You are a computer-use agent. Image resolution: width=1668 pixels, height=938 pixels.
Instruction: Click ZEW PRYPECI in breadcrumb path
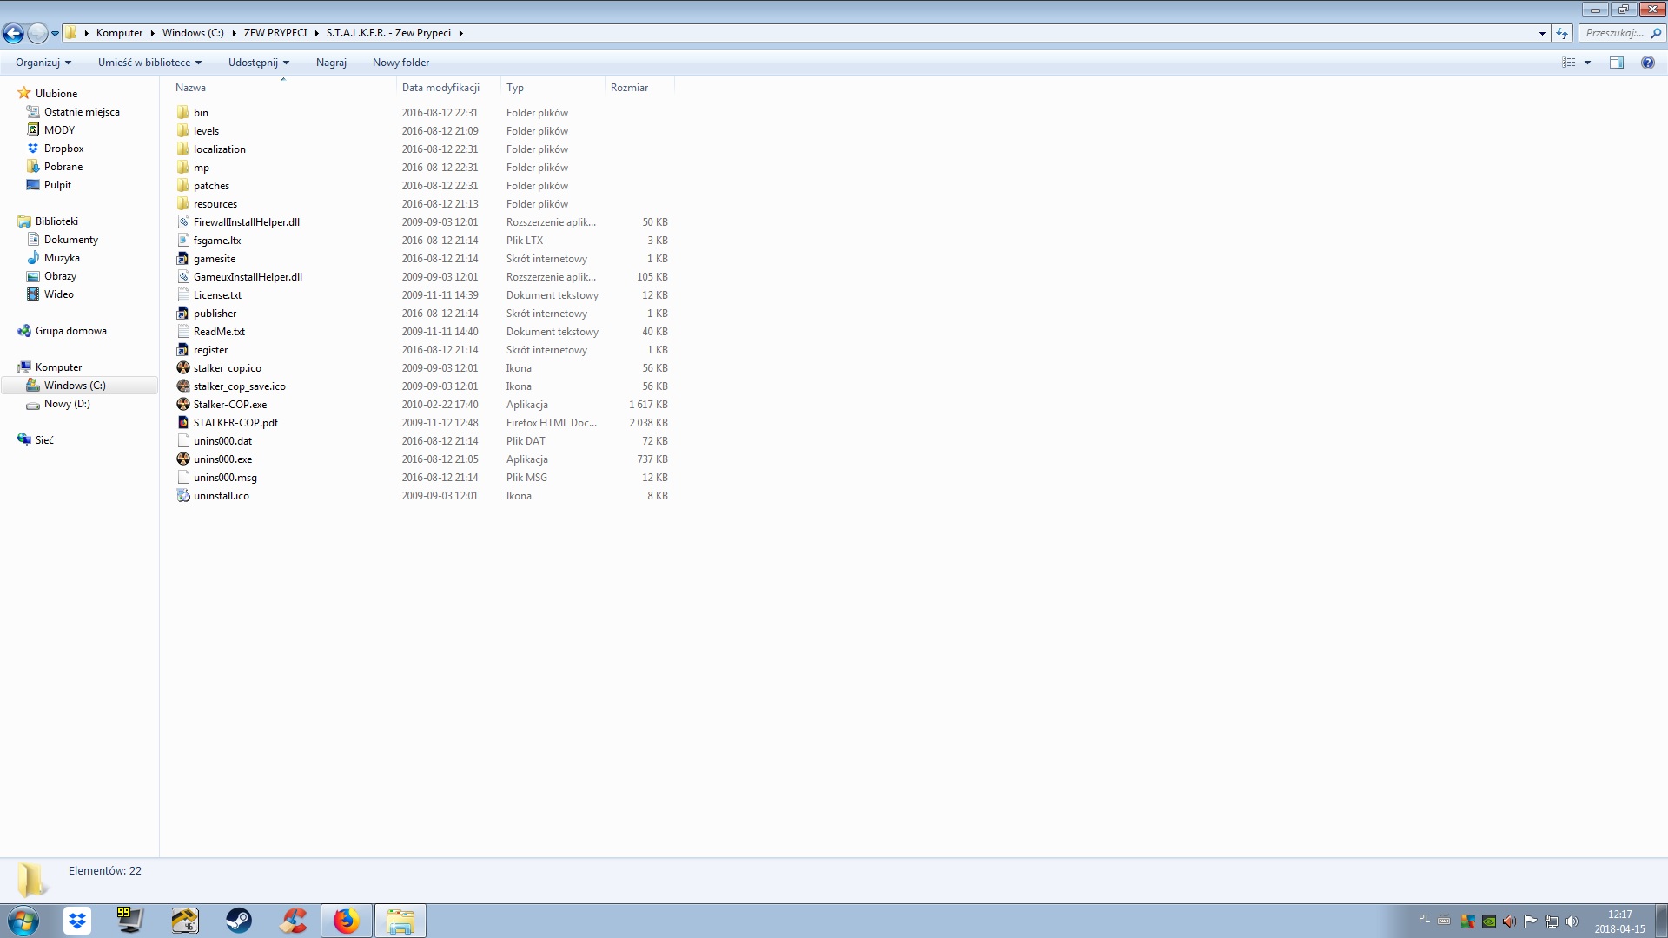pyautogui.click(x=275, y=33)
